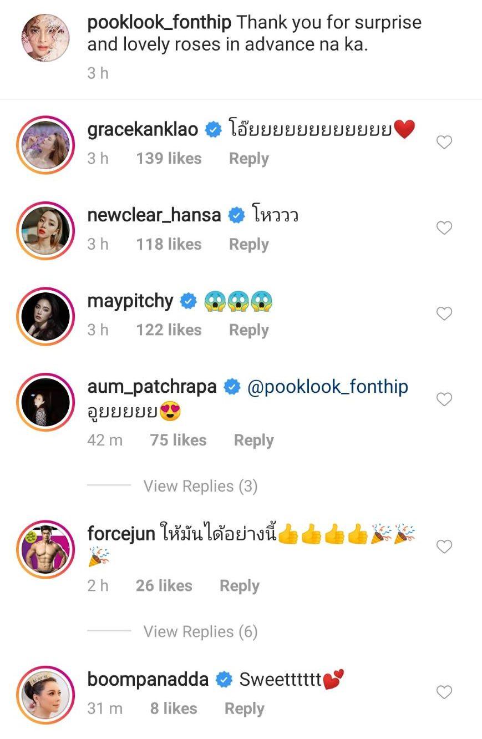Reply to gracekanklao's comment
Viewport: 482px width, 739px height.
click(248, 159)
